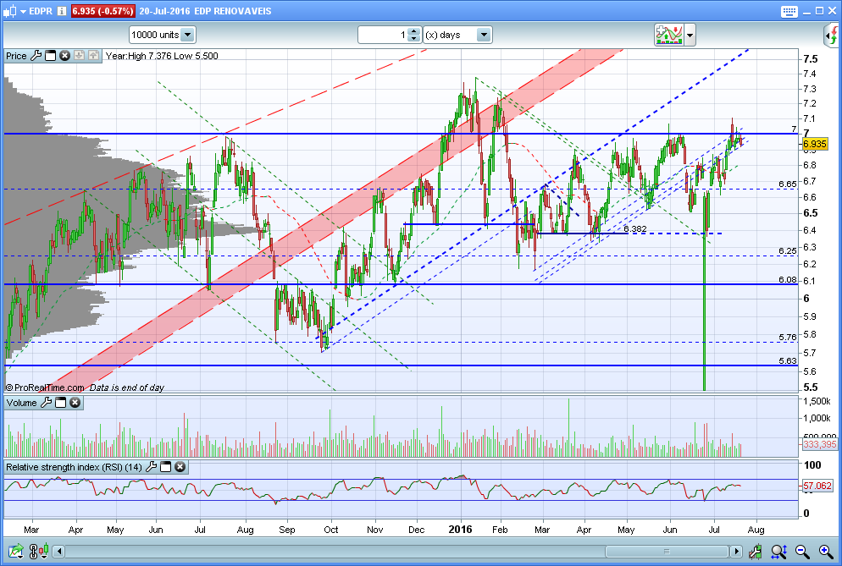Click the add indicator chart icon
Image resolution: width=842 pixels, height=566 pixels.
pos(668,35)
